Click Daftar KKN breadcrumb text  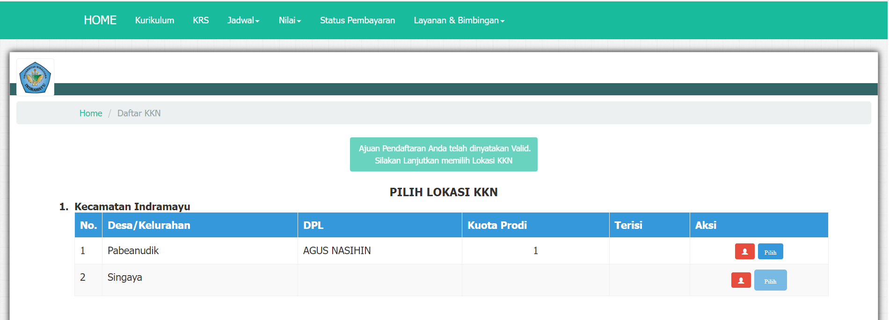coord(139,113)
